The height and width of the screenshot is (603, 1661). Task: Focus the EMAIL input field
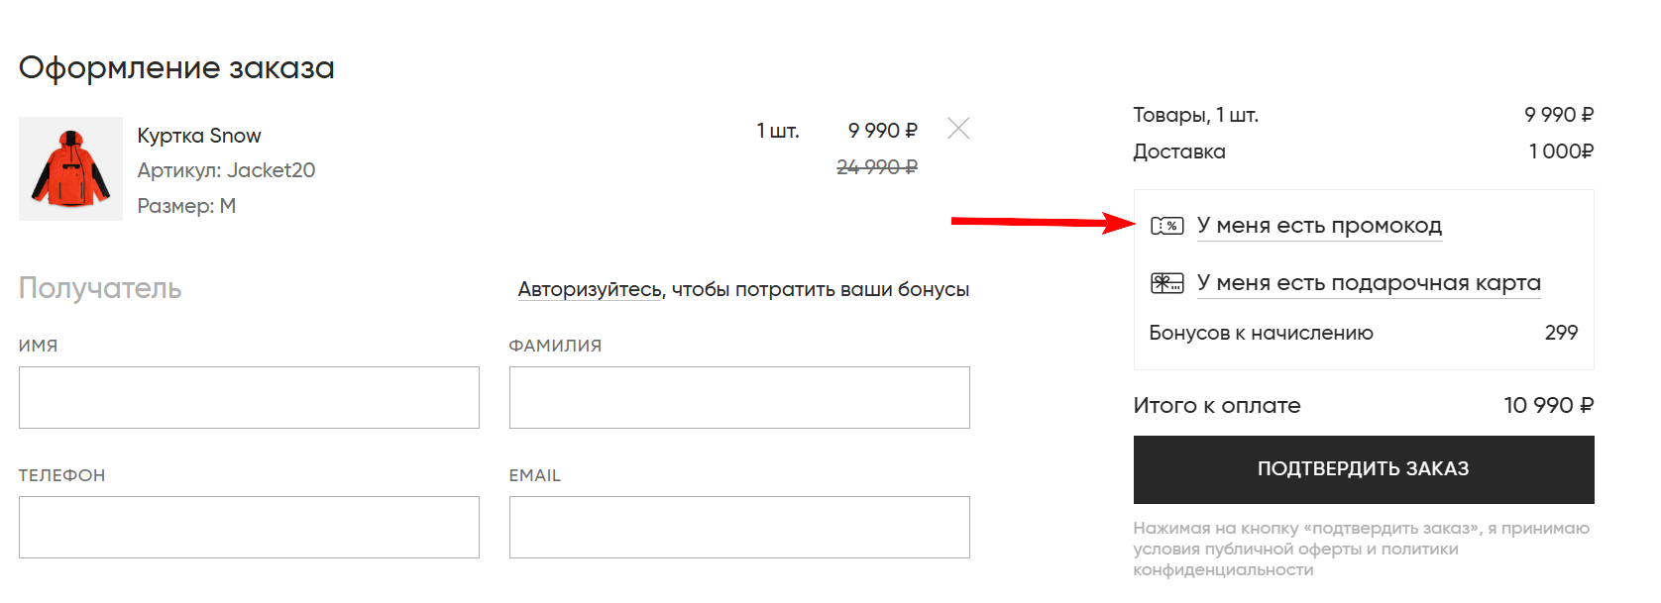738,527
